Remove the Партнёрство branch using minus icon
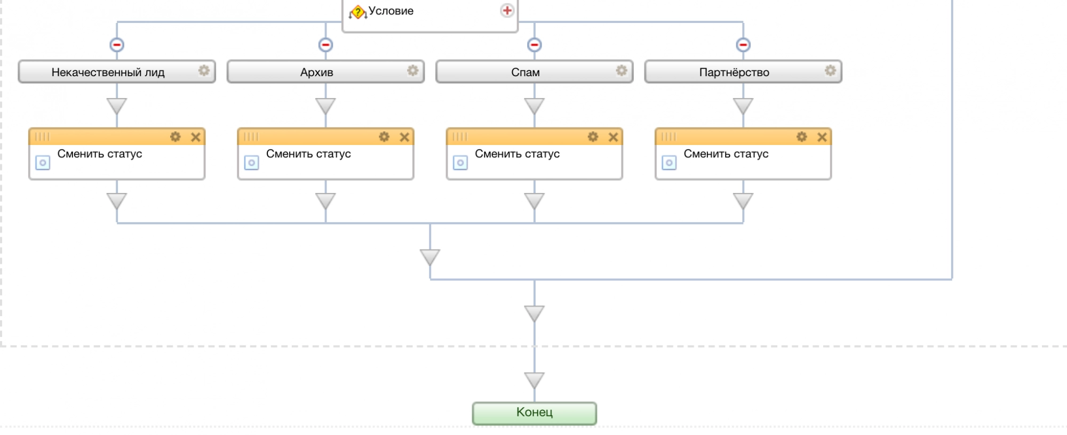Screen dimensions: 1067x435 pyautogui.click(x=743, y=45)
